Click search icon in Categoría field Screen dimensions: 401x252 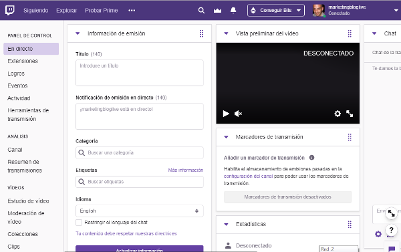pos(82,152)
